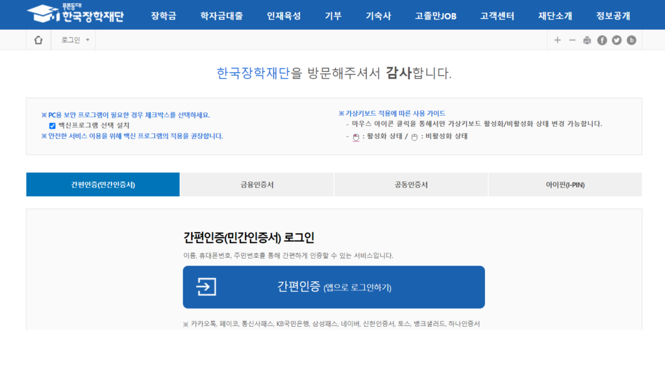Screen dimensions: 665x380
Task: Open the 정보공개 menu
Action: (x=612, y=16)
